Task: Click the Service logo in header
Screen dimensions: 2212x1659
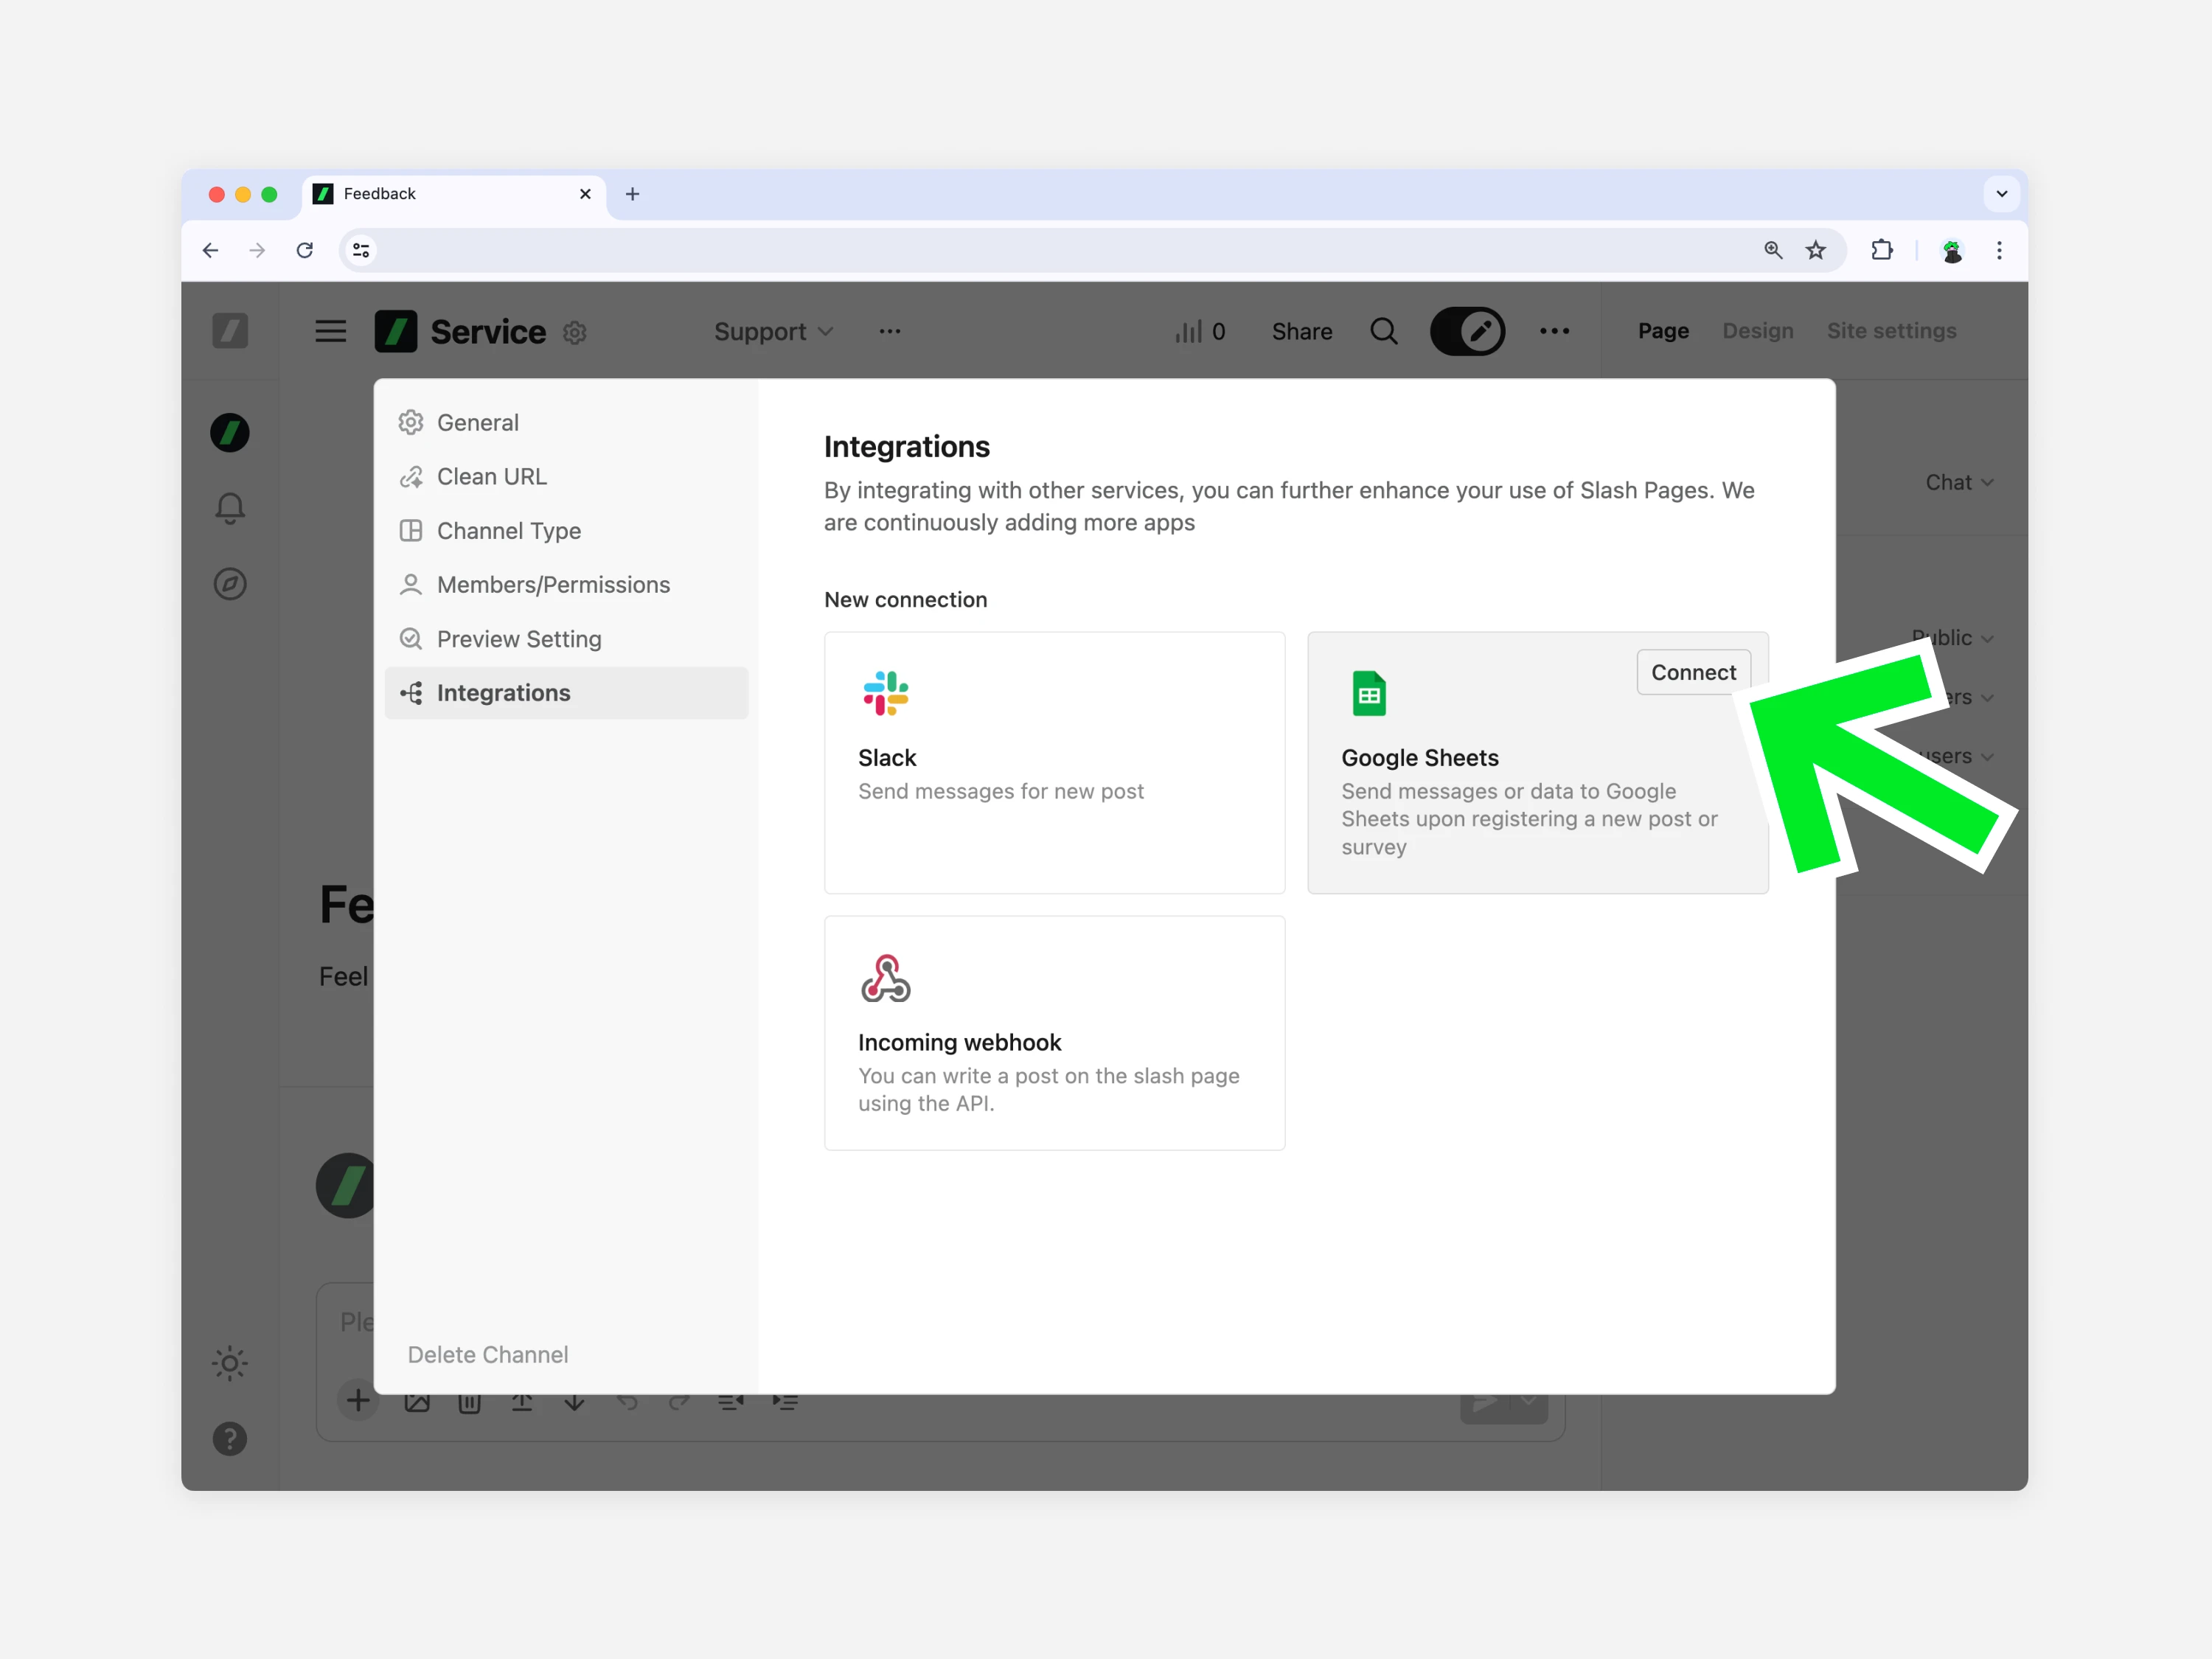Action: [395, 331]
